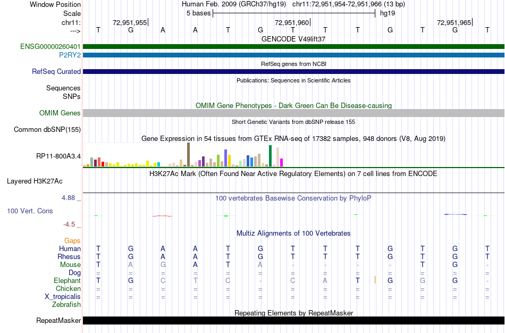Click the dark green GTEx bar
505x333 pixels.
[270, 156]
